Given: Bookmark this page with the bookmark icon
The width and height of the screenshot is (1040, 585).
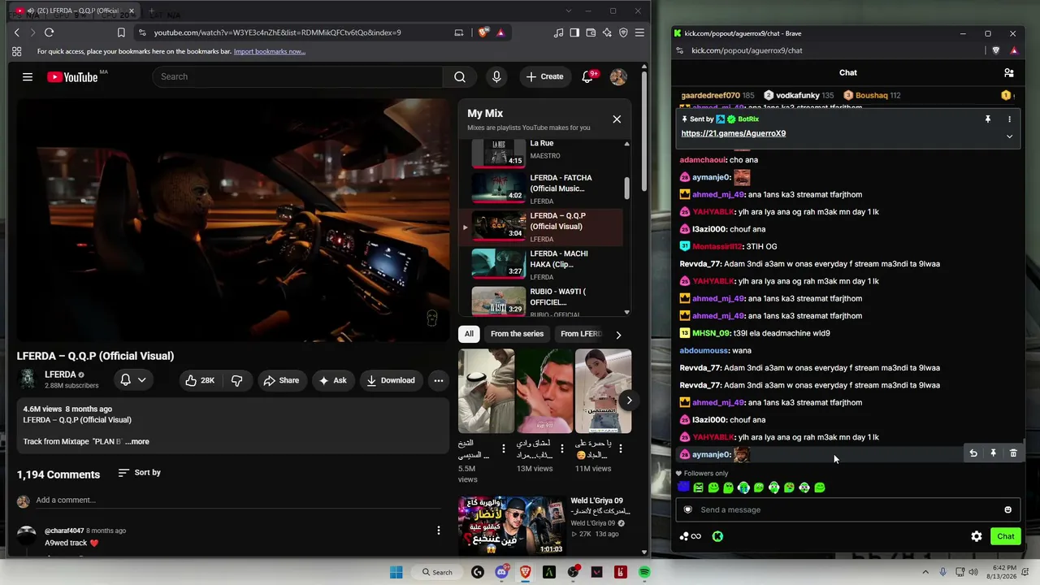Looking at the screenshot, I should click(121, 32).
